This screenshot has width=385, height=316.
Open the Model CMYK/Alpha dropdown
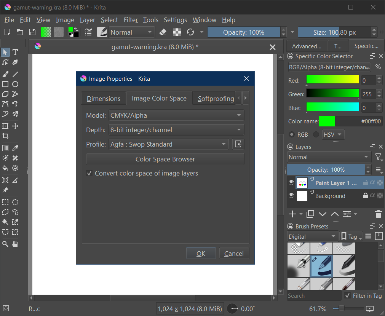(176, 115)
